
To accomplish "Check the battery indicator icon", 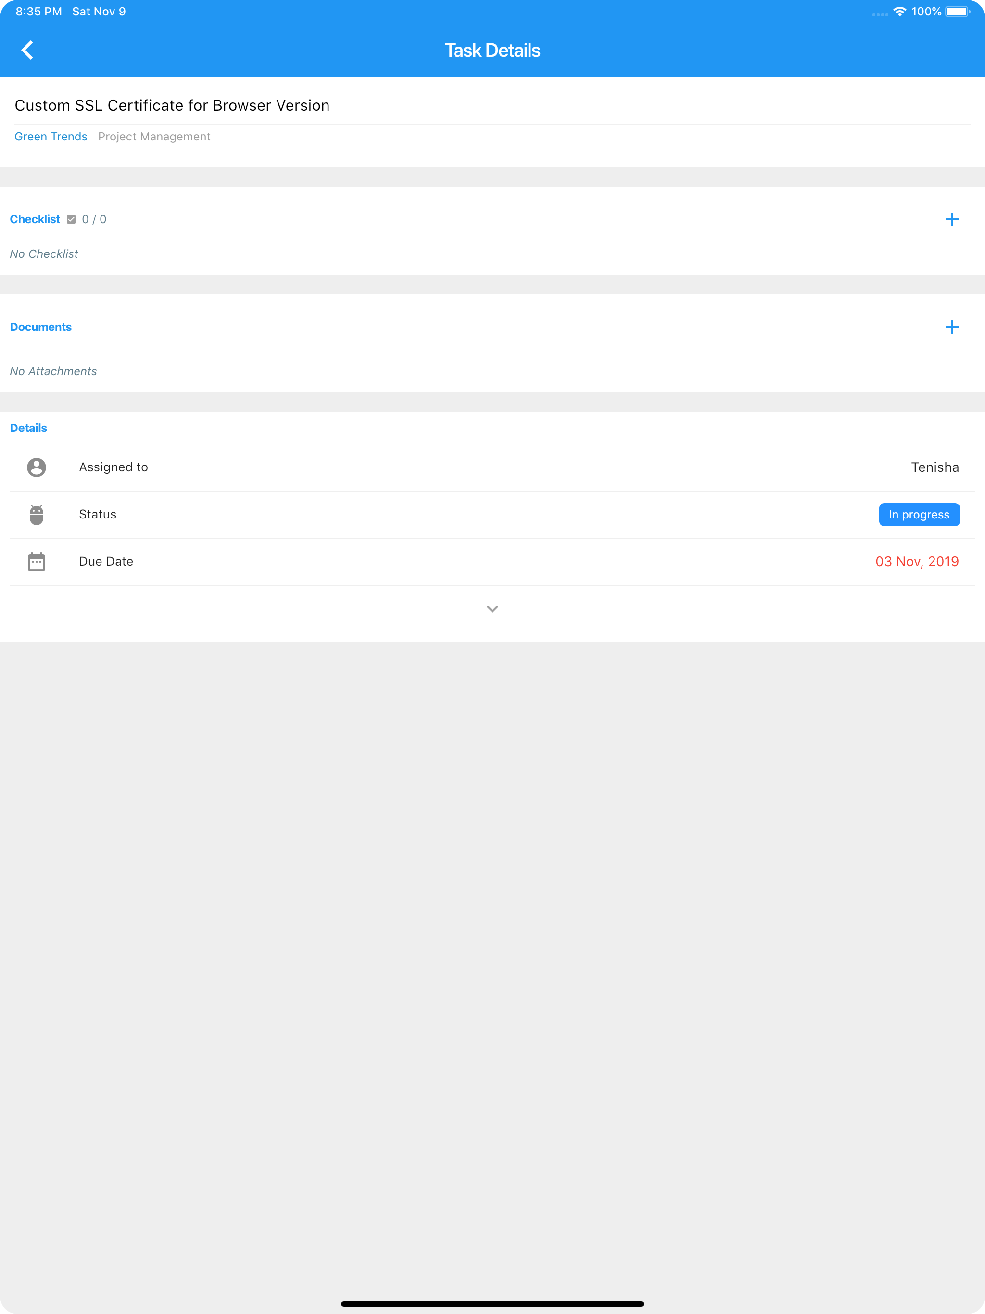I will pos(958,11).
